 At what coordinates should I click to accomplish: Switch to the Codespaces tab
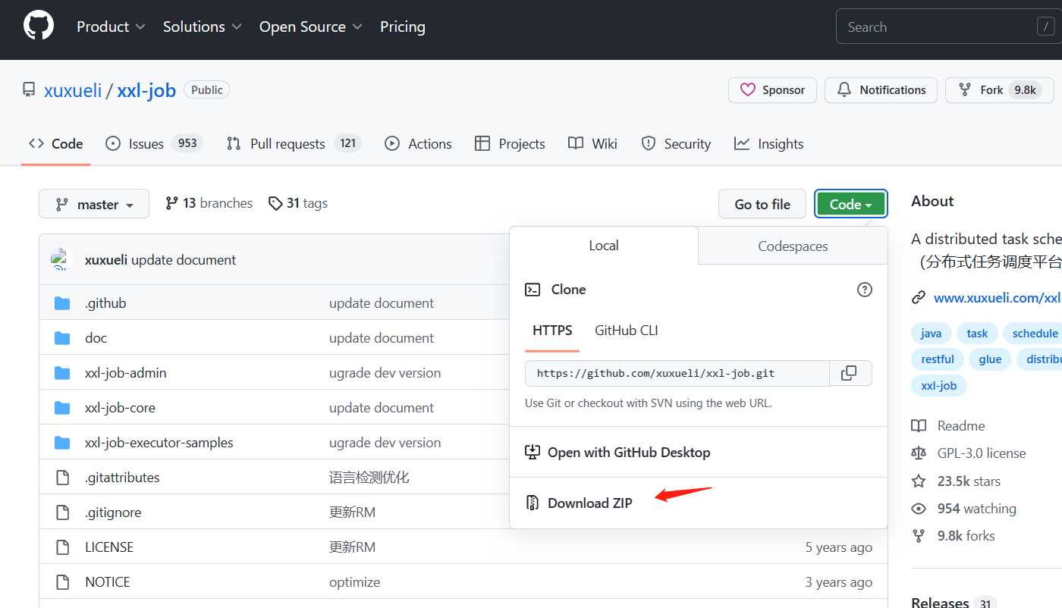[x=793, y=246]
